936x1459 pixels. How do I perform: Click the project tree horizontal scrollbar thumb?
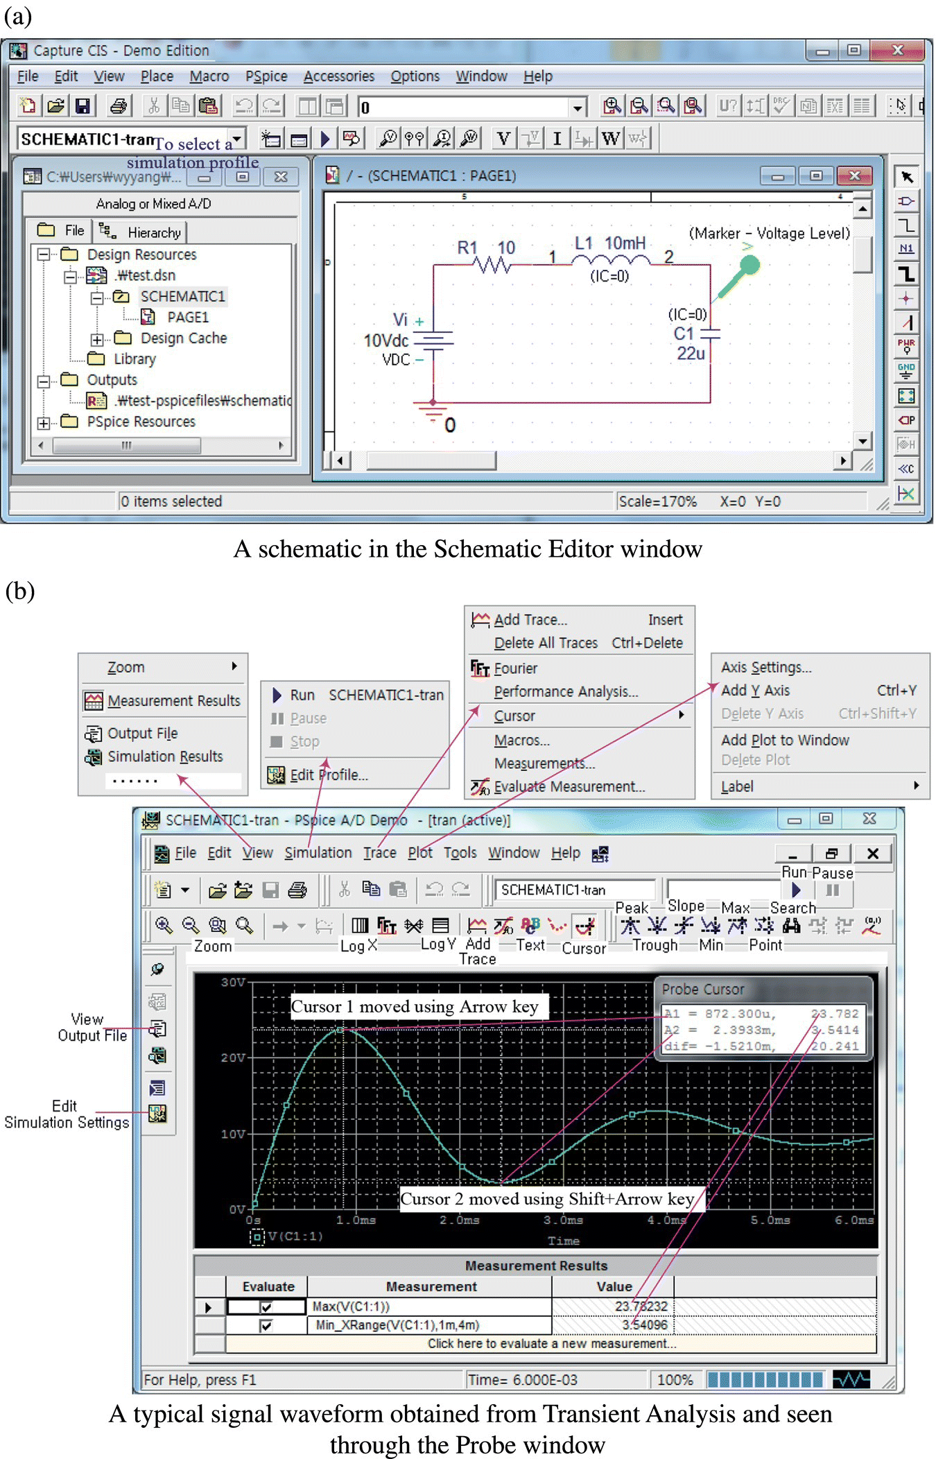click(127, 445)
